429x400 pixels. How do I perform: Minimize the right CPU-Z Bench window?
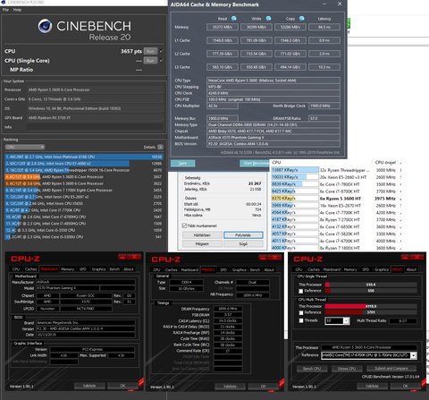click(404, 257)
